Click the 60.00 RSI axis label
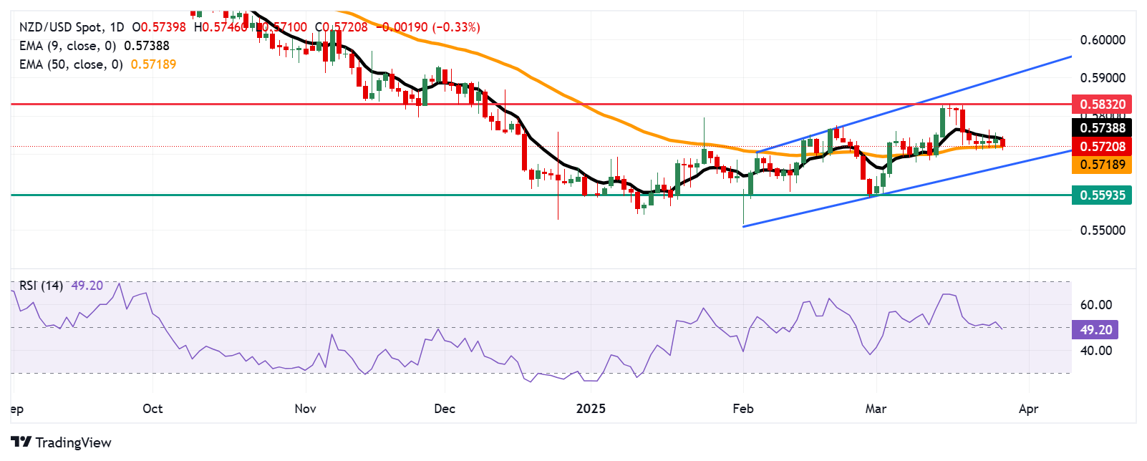1147x461 pixels. pyautogui.click(x=1095, y=305)
